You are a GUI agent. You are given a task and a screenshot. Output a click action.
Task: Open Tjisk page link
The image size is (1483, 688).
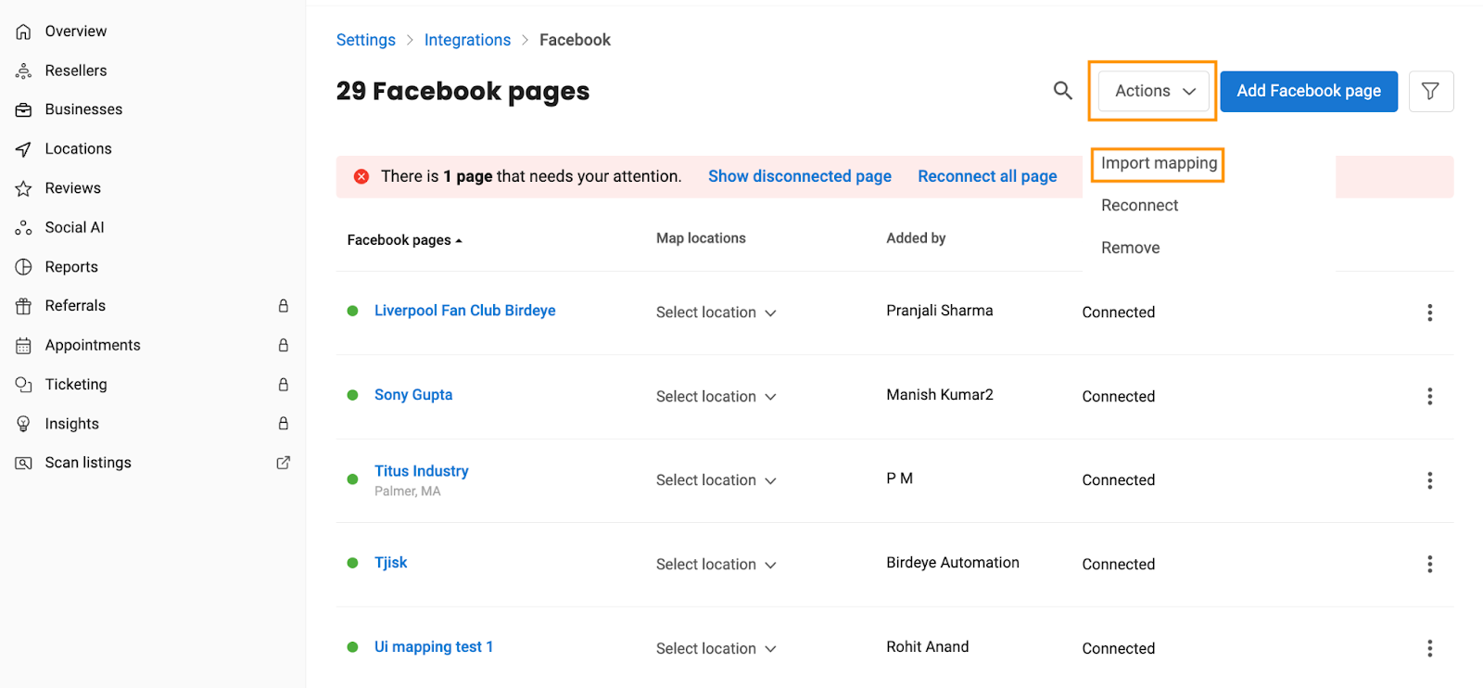pyautogui.click(x=390, y=563)
